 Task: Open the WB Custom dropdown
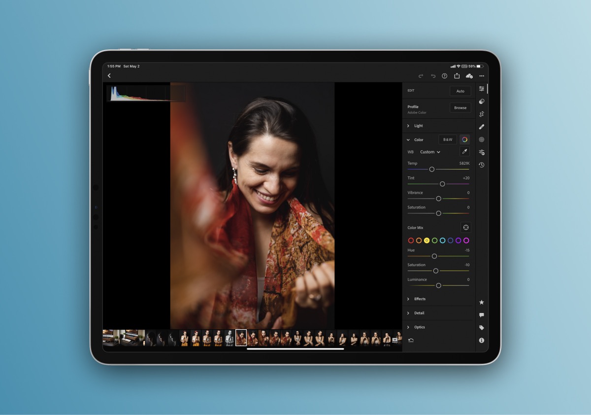point(430,152)
